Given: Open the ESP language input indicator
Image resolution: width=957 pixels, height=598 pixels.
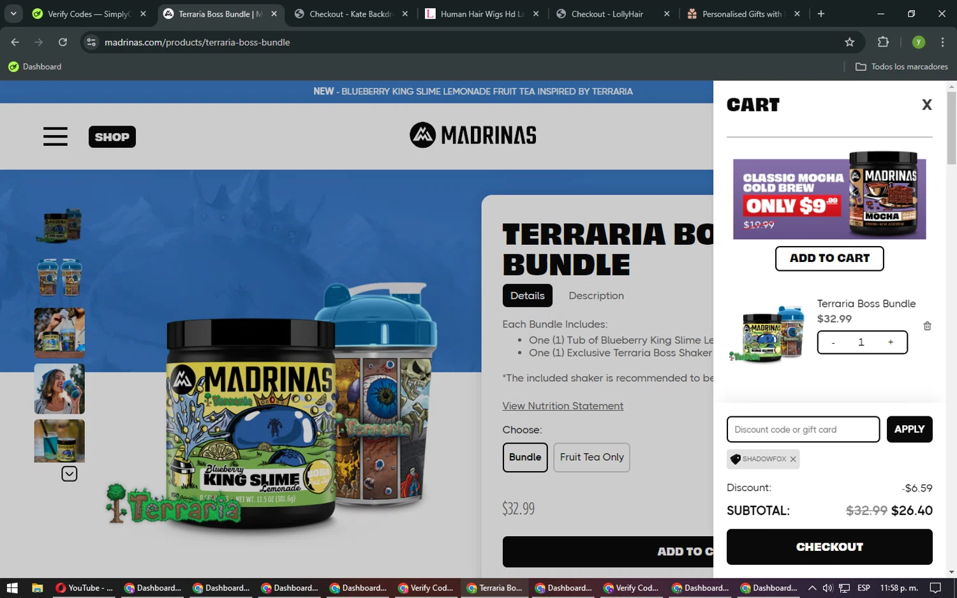Looking at the screenshot, I should tap(864, 588).
